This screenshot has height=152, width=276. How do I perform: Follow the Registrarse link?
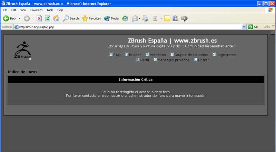point(226,55)
